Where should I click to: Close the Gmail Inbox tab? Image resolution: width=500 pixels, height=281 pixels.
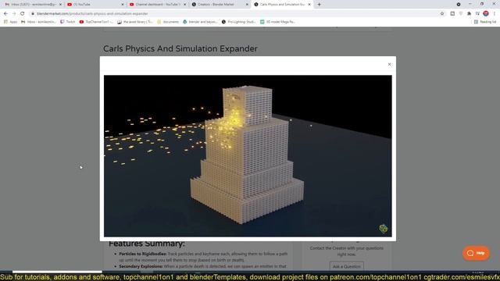tap(60, 5)
